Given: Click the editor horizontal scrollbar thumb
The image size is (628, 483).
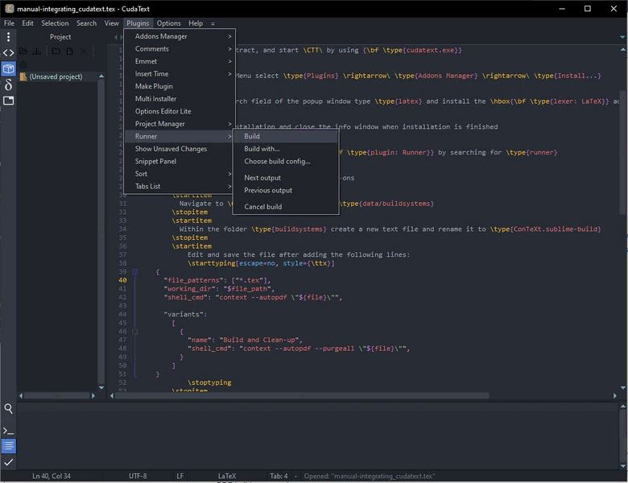Looking at the screenshot, I should coord(303,396).
